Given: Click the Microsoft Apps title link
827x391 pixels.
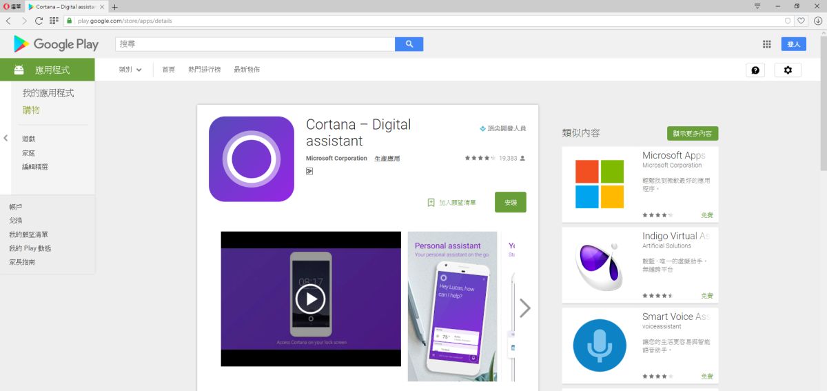Looking at the screenshot, I should (674, 156).
